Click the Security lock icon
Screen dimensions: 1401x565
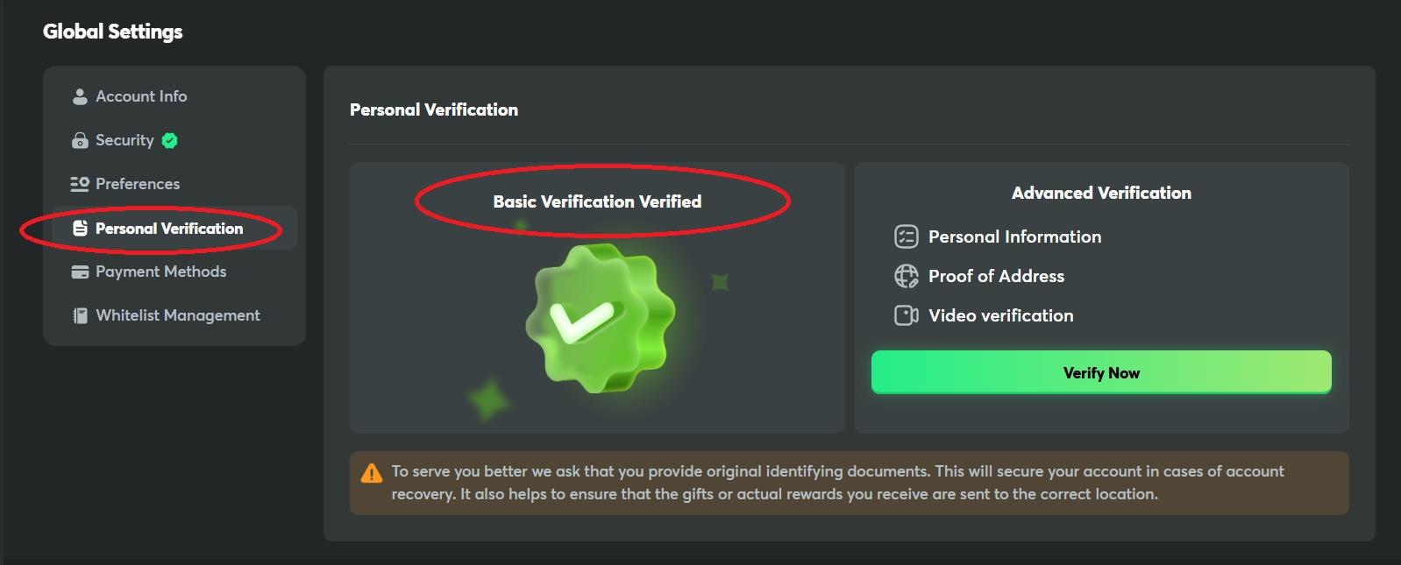tap(80, 140)
